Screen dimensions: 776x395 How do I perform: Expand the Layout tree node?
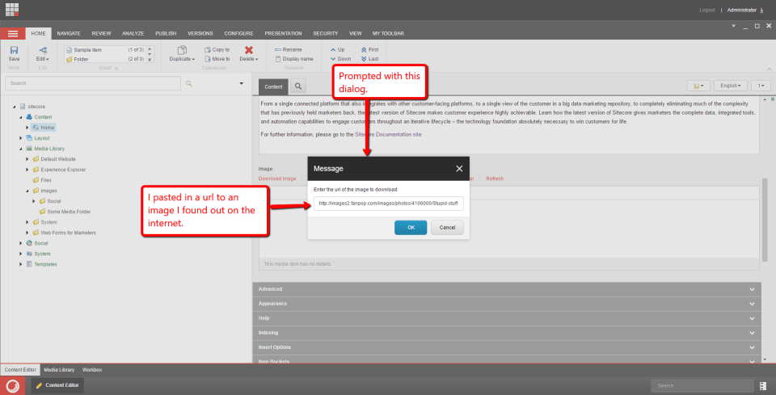coord(20,138)
